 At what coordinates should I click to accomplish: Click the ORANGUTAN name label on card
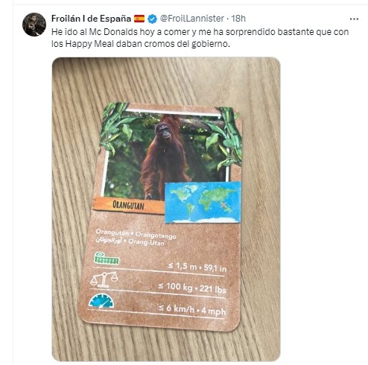tap(128, 206)
